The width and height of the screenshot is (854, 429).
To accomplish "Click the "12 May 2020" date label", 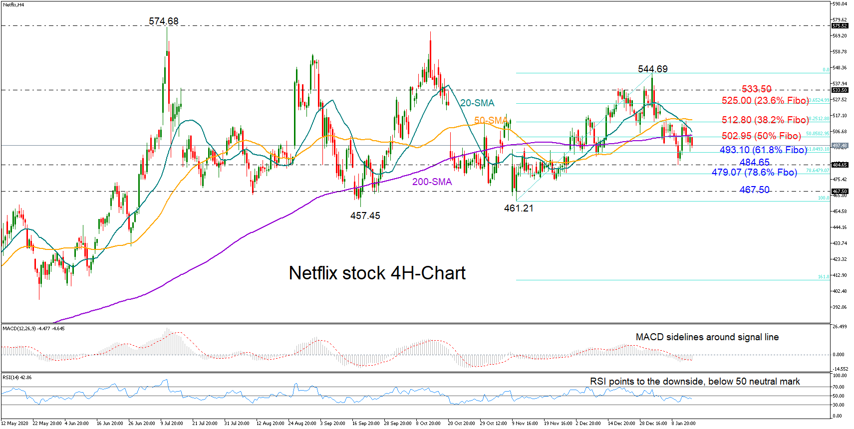I will pos(15,424).
